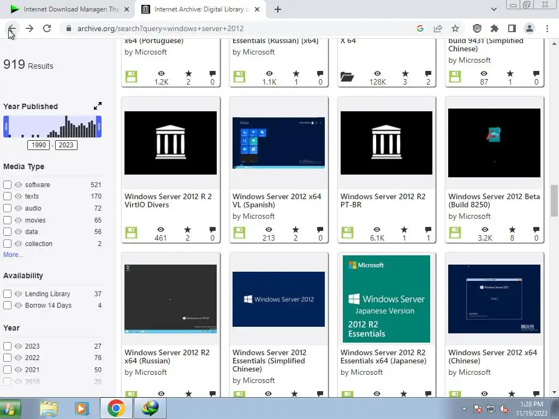Toggle the eye icon next to 2022

[x=18, y=358]
